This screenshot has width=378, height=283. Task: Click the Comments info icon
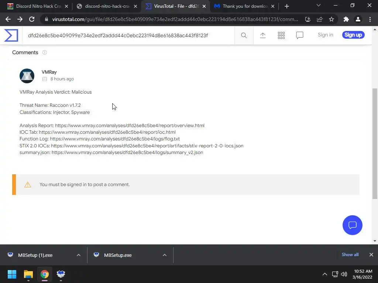[x=45, y=52]
